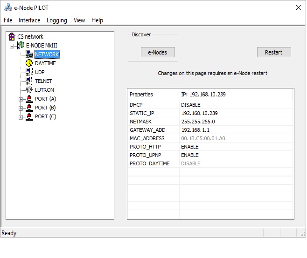Expand the PORT (C) node
The width and height of the screenshot is (307, 258).
pos(21,117)
